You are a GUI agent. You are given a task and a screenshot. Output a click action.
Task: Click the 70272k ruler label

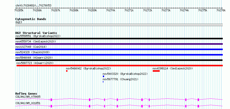[x=148, y=10]
